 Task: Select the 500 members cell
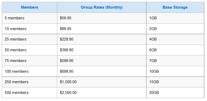coord(30,93)
